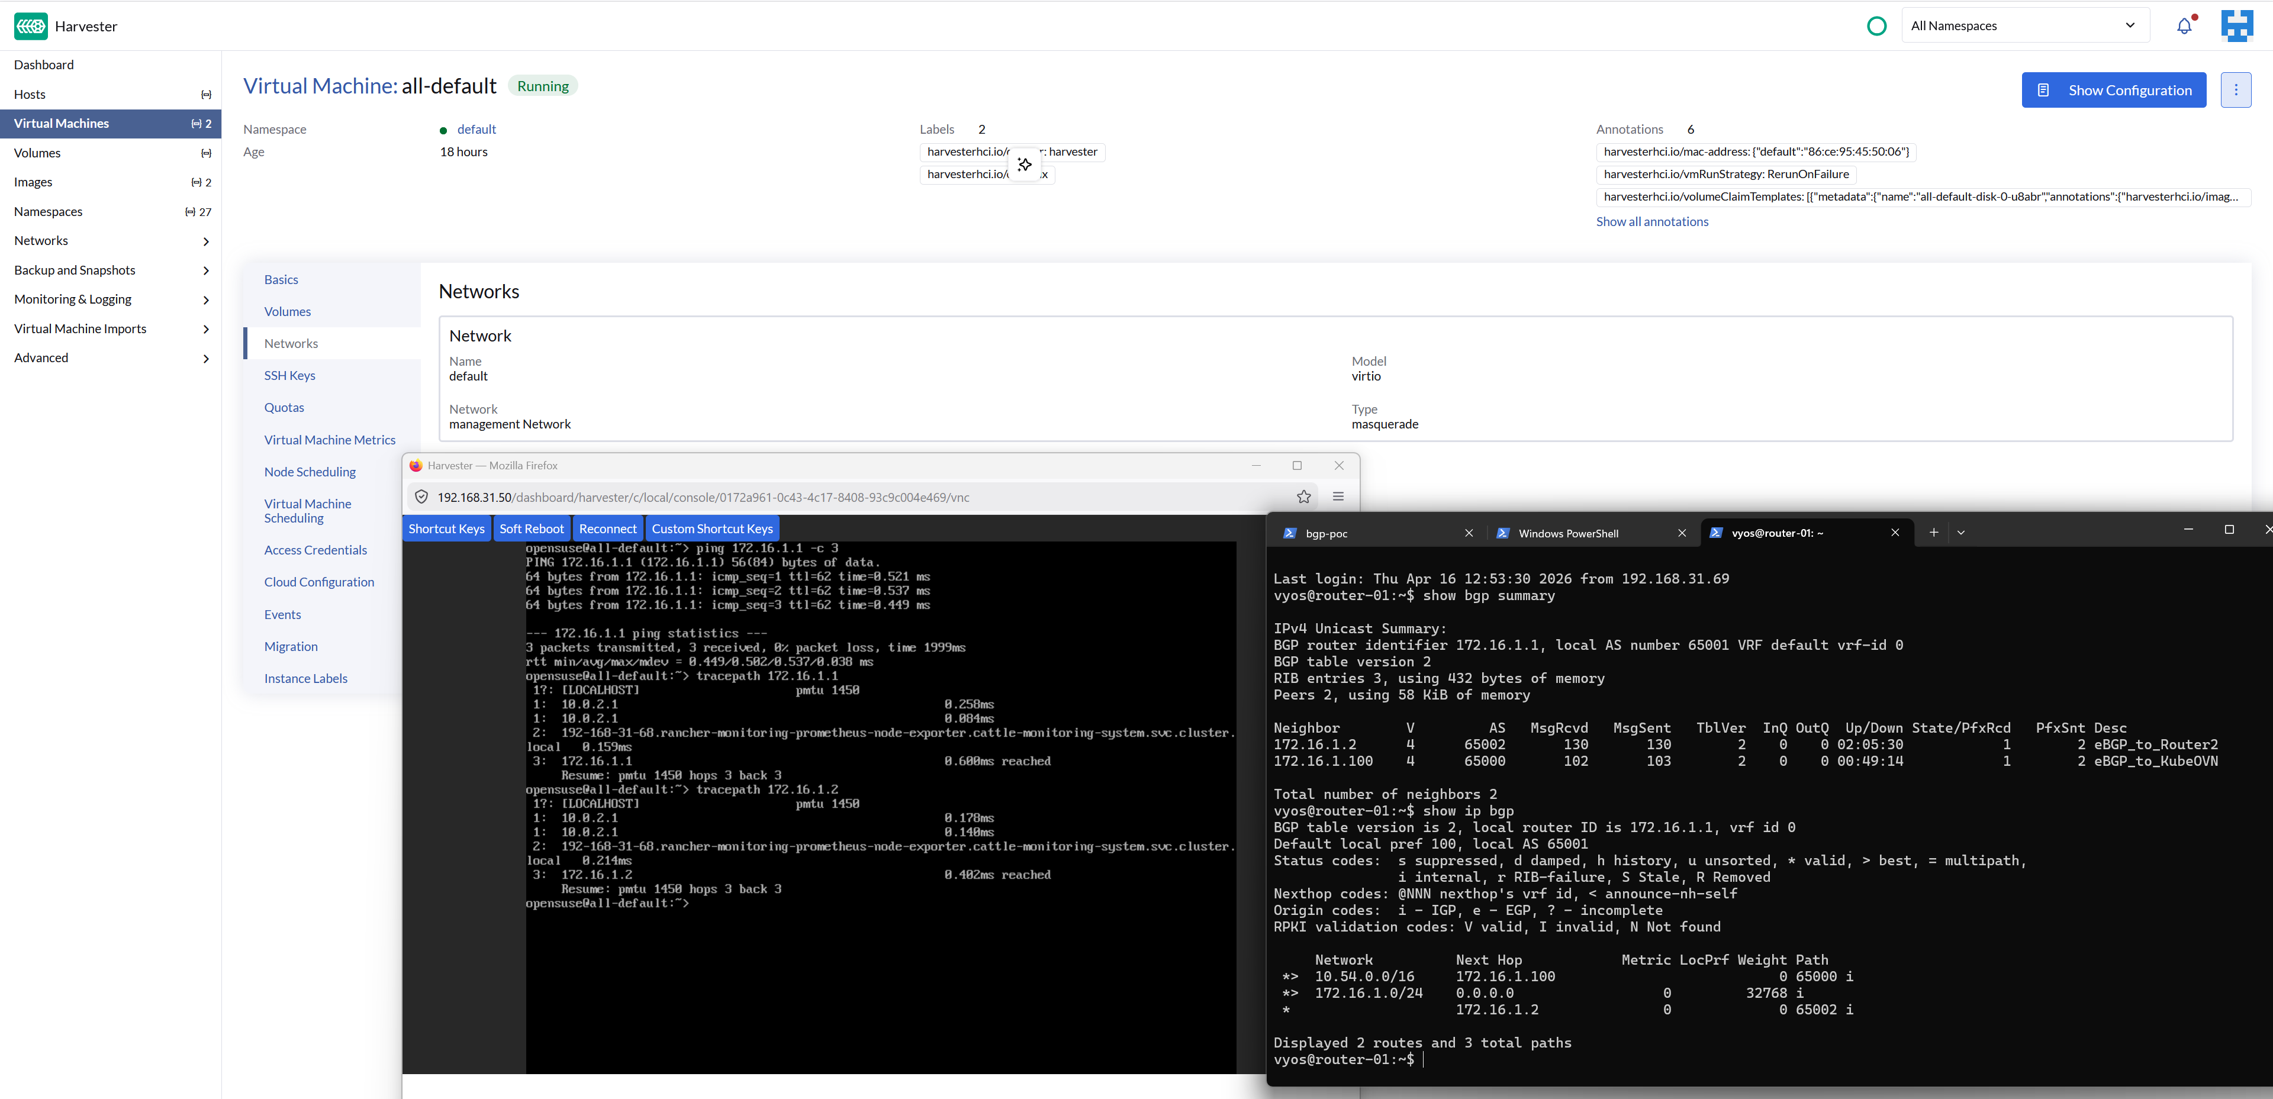This screenshot has height=1099, width=2273.
Task: Click the Show Configuration button
Action: (2113, 90)
